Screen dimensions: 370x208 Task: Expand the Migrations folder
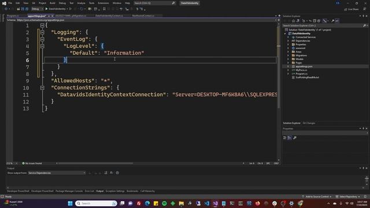(x=288, y=55)
